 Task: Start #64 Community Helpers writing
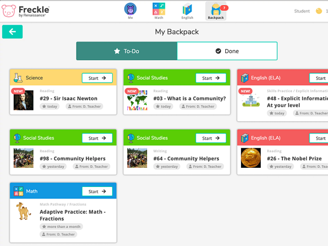point(211,138)
